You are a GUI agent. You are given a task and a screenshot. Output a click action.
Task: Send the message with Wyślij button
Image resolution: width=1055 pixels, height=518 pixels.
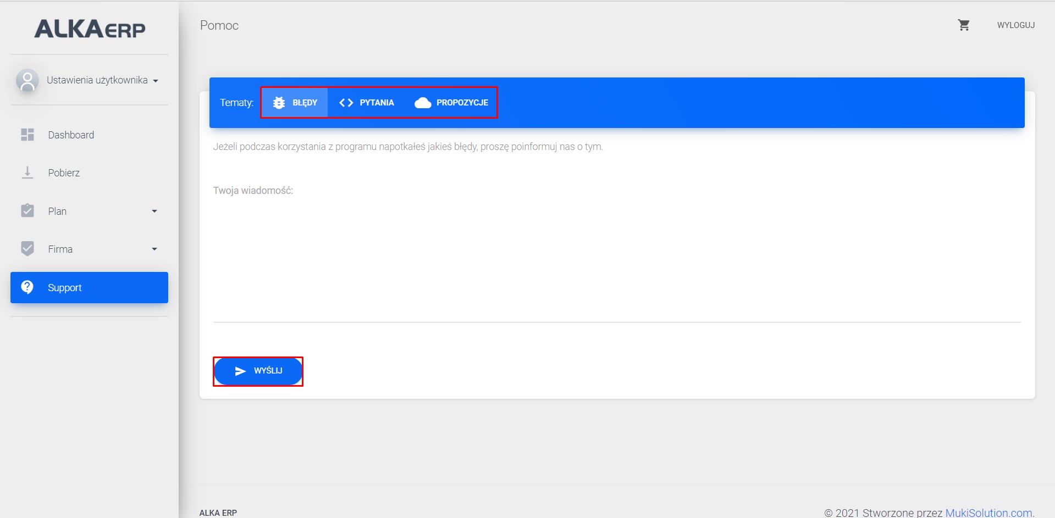258,371
